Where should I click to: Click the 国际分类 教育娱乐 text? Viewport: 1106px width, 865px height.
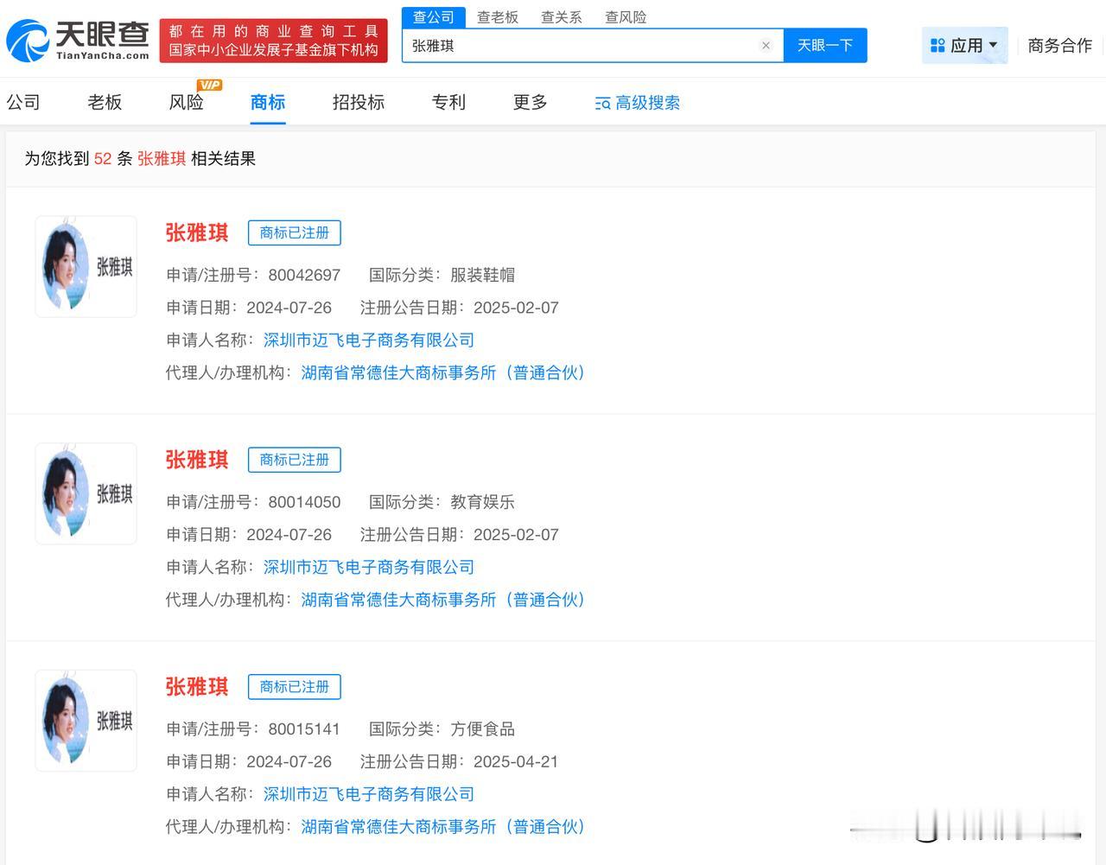point(482,502)
